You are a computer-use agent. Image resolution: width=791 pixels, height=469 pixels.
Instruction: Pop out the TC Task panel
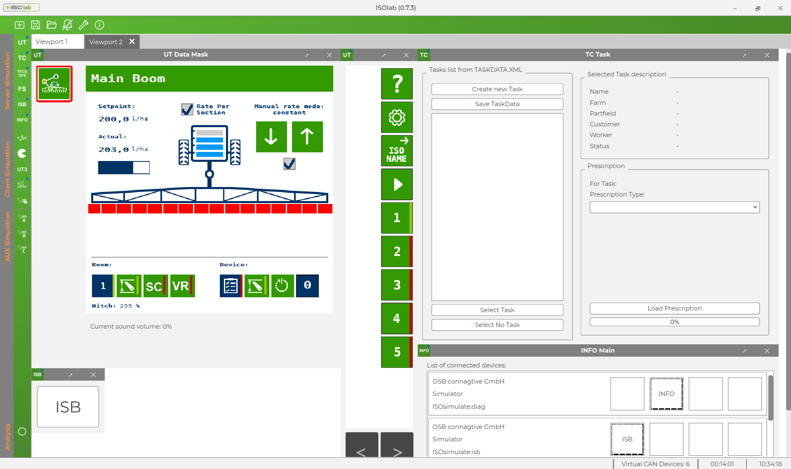(x=744, y=55)
